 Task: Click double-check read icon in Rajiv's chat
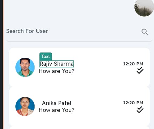tap(140, 70)
